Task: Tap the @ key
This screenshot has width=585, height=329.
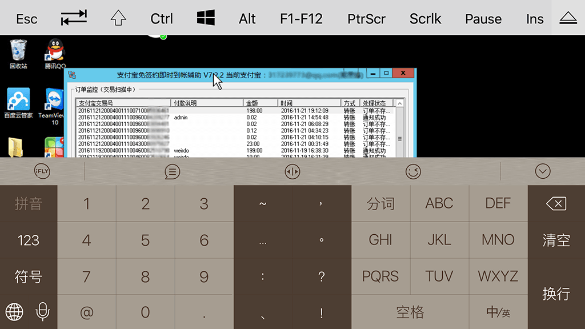Action: [87, 312]
